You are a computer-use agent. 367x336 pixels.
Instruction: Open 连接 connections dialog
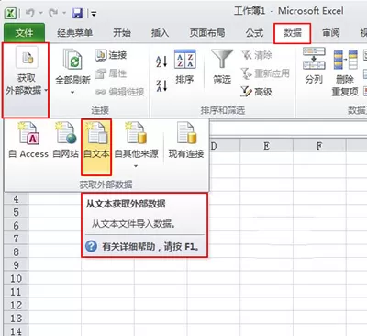click(110, 55)
